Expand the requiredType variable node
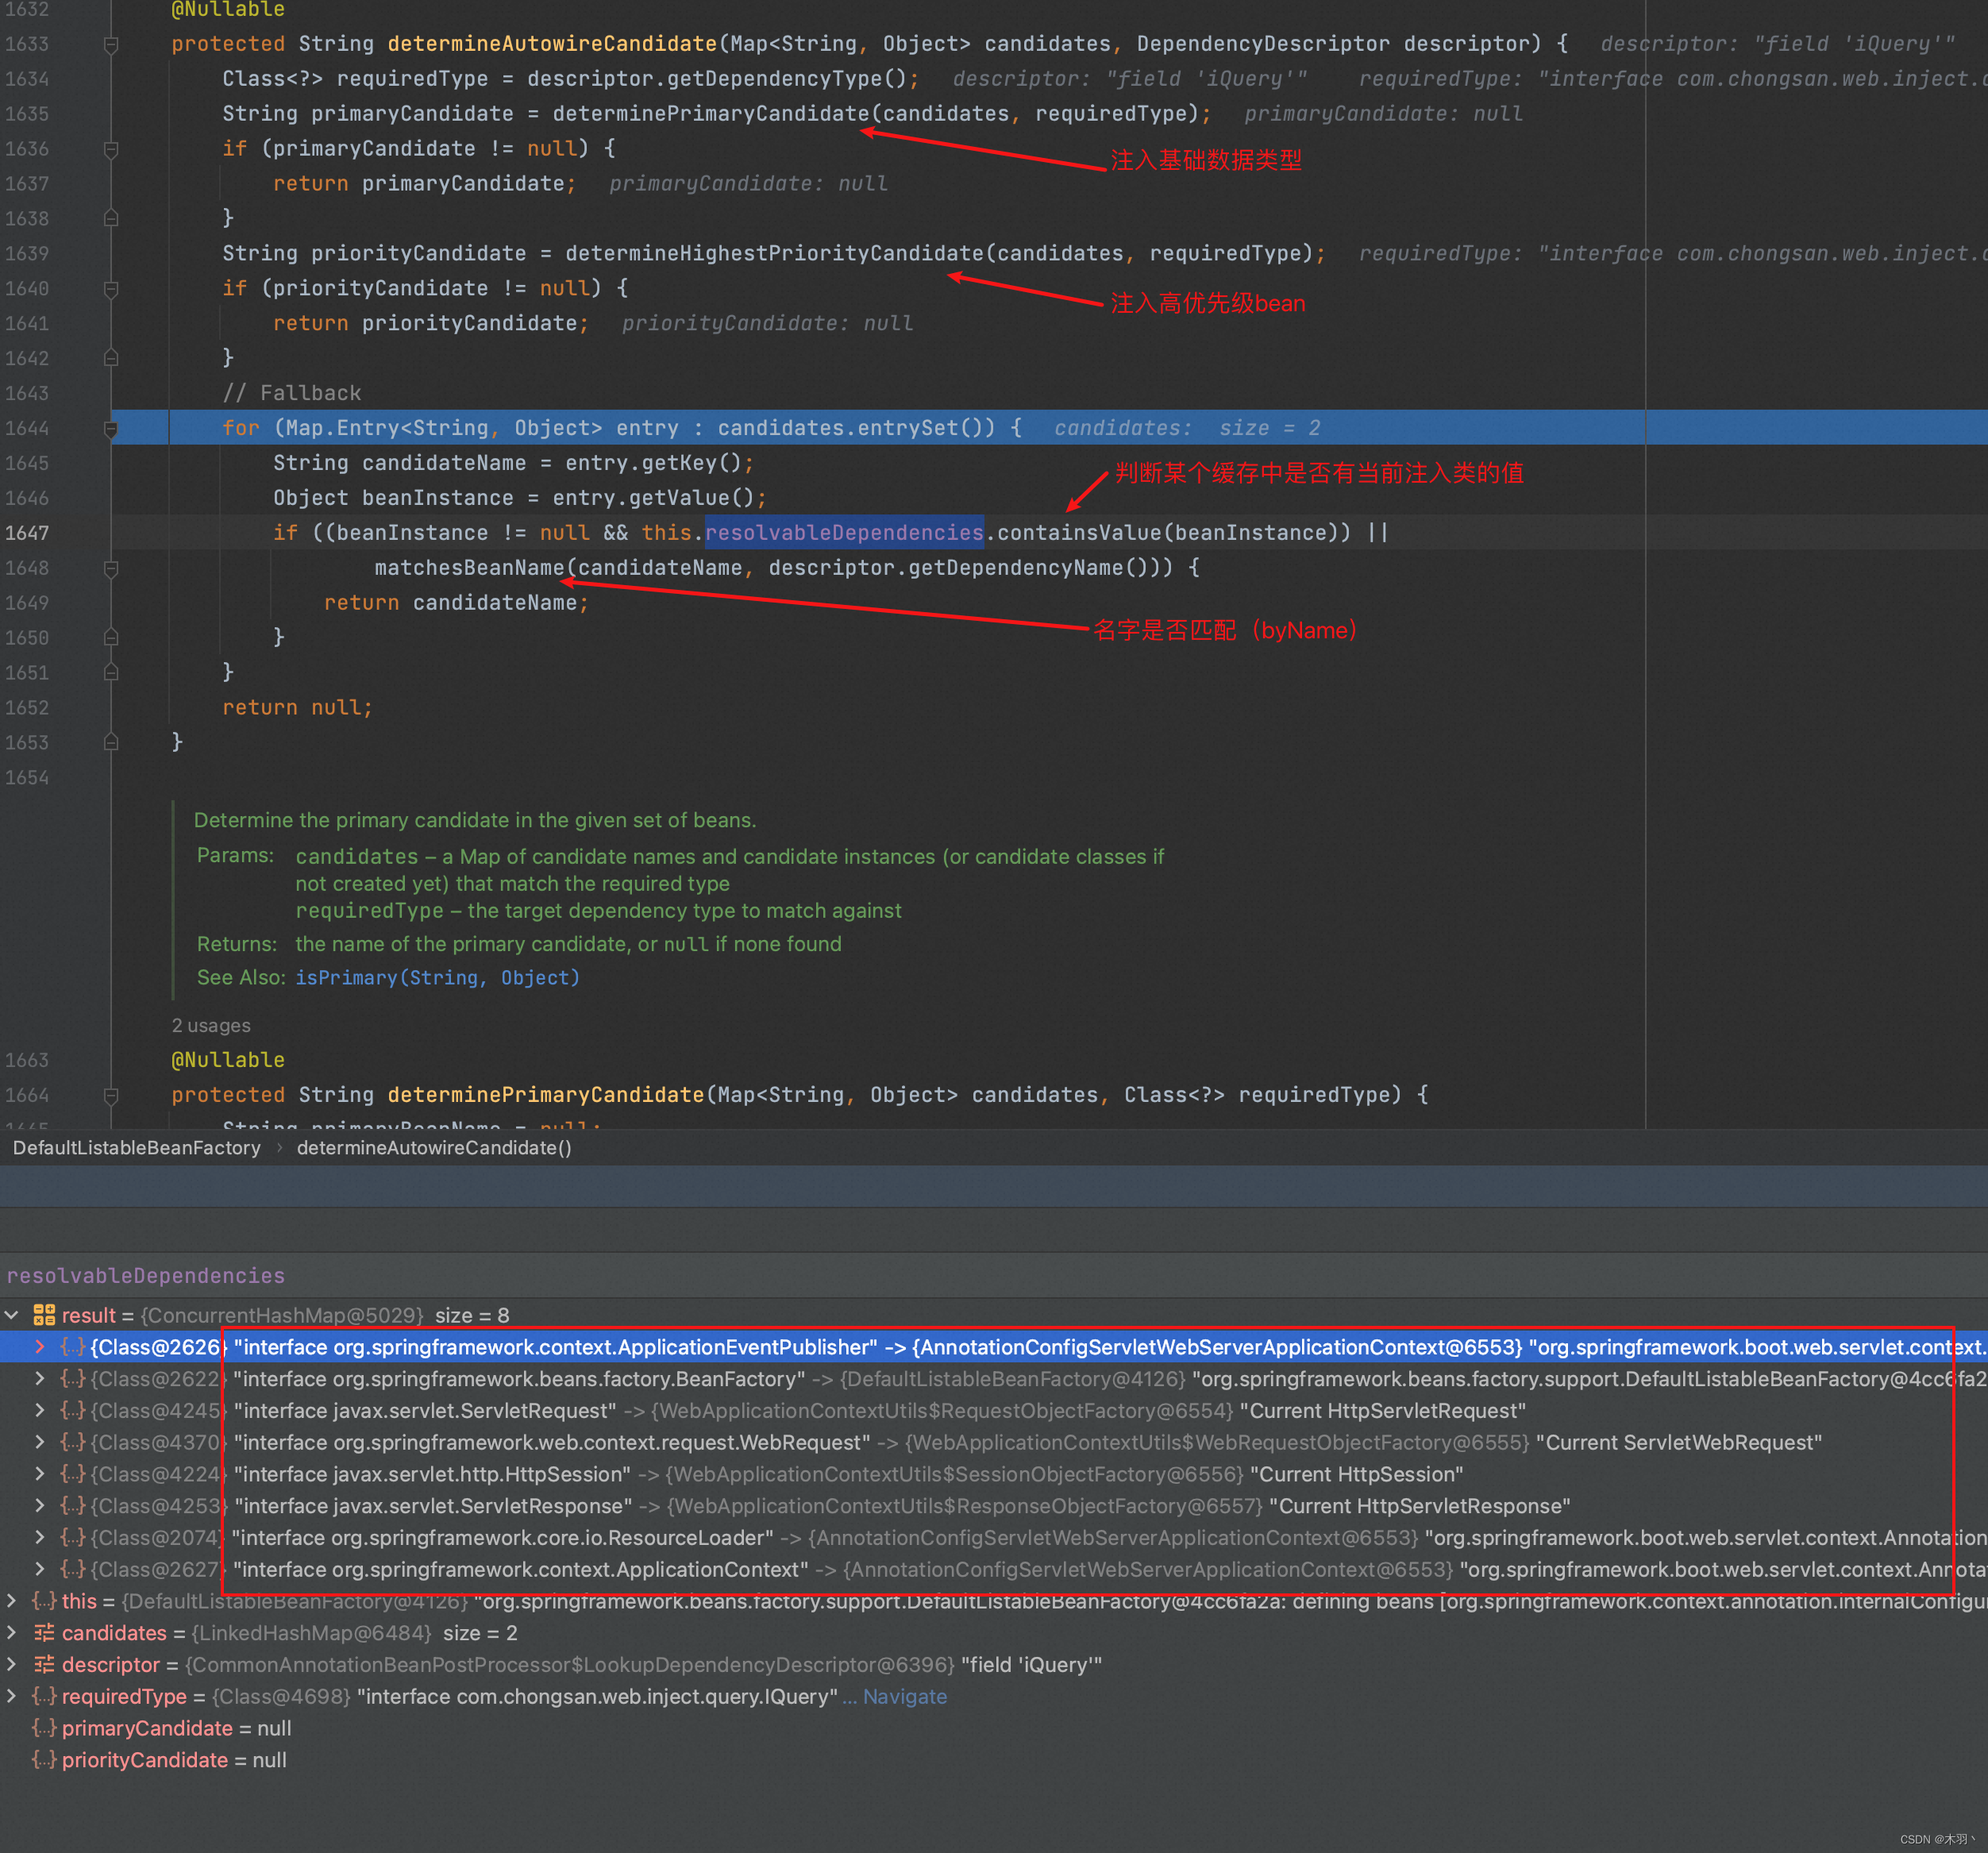The height and width of the screenshot is (1853, 1988). click(x=12, y=1697)
